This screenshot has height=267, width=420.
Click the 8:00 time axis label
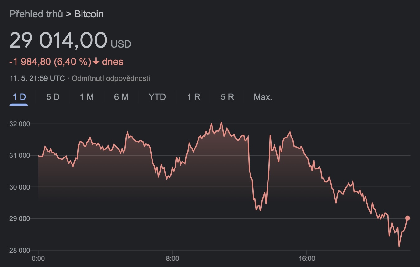coord(172,259)
